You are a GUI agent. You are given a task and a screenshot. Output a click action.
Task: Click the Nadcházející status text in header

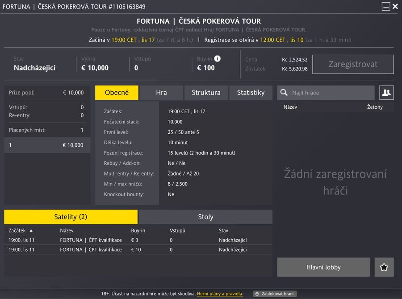coord(34,68)
